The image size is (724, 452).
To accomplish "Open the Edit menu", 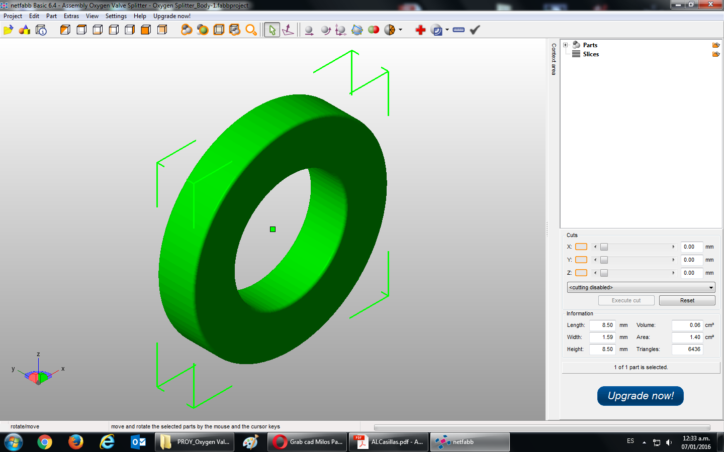I will (34, 16).
